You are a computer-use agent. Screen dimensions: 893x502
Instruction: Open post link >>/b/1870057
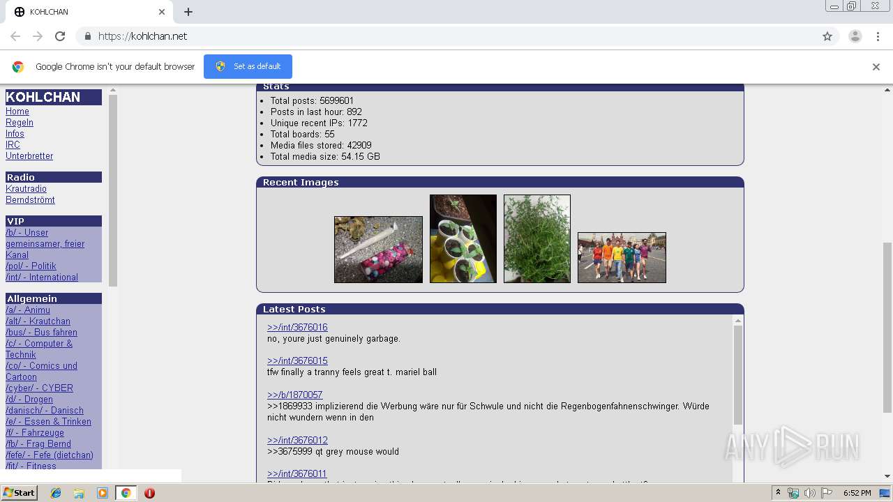[295, 395]
